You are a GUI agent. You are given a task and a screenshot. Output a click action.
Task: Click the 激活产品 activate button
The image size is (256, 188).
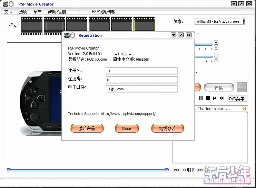coord(87,128)
